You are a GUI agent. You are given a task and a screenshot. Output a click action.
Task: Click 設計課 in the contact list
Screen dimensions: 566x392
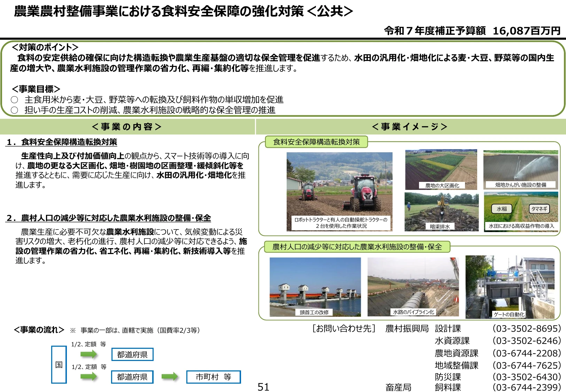448,329
